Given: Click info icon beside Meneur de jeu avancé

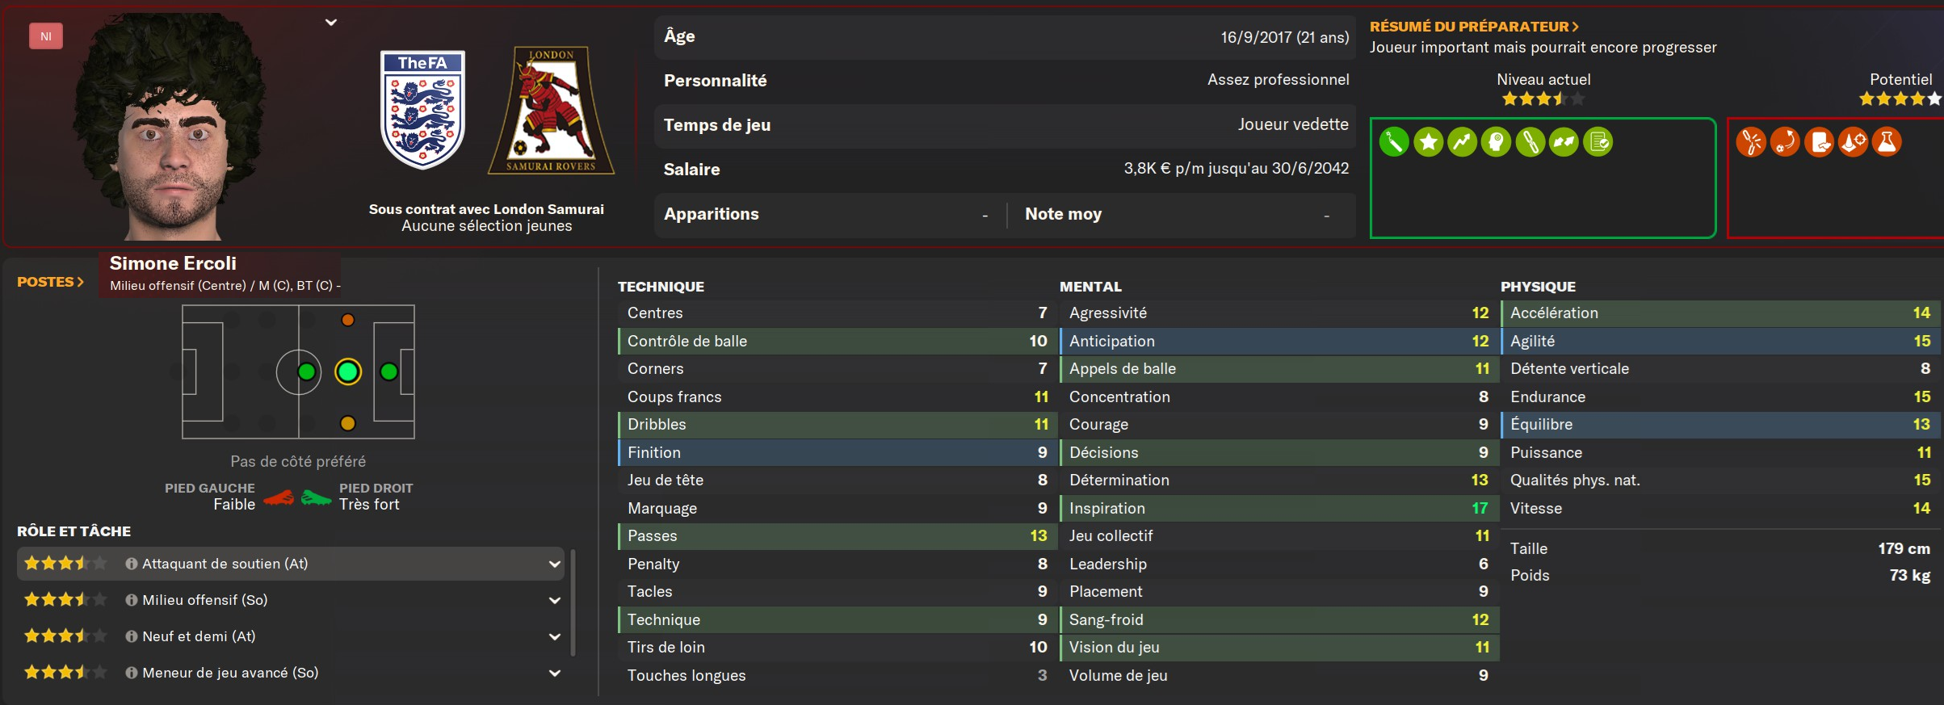Looking at the screenshot, I should [x=131, y=673].
